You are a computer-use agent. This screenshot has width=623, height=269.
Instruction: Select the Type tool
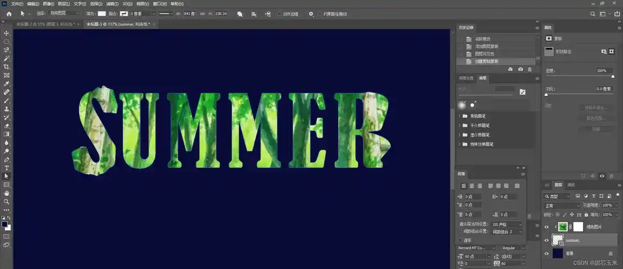tap(6, 168)
